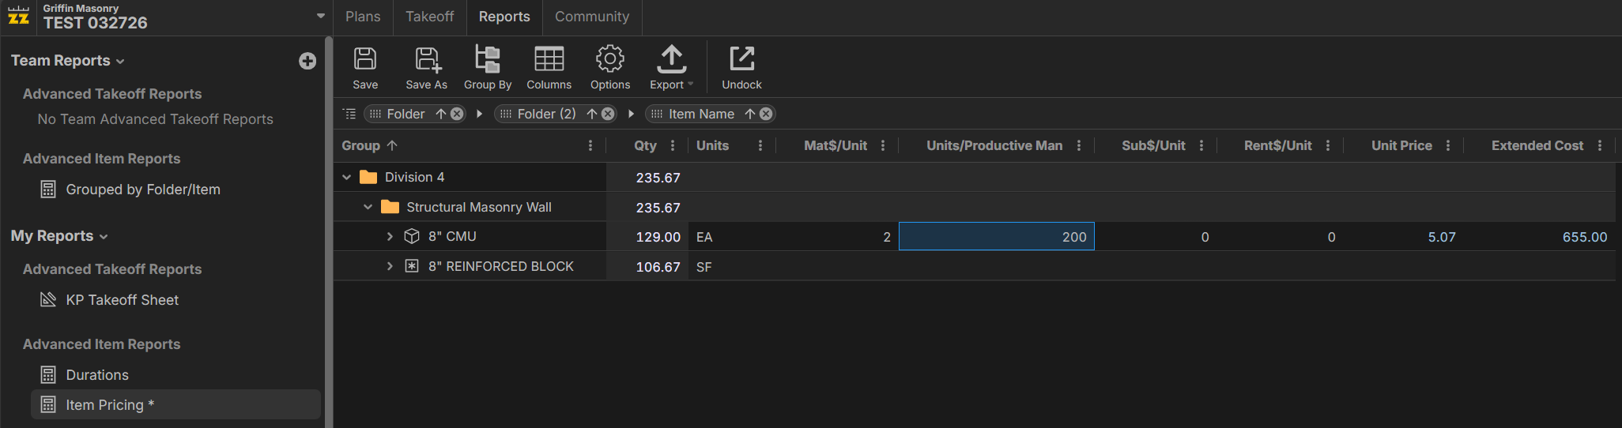Expand the 8" CMU item row
1622x428 pixels.
tap(390, 236)
